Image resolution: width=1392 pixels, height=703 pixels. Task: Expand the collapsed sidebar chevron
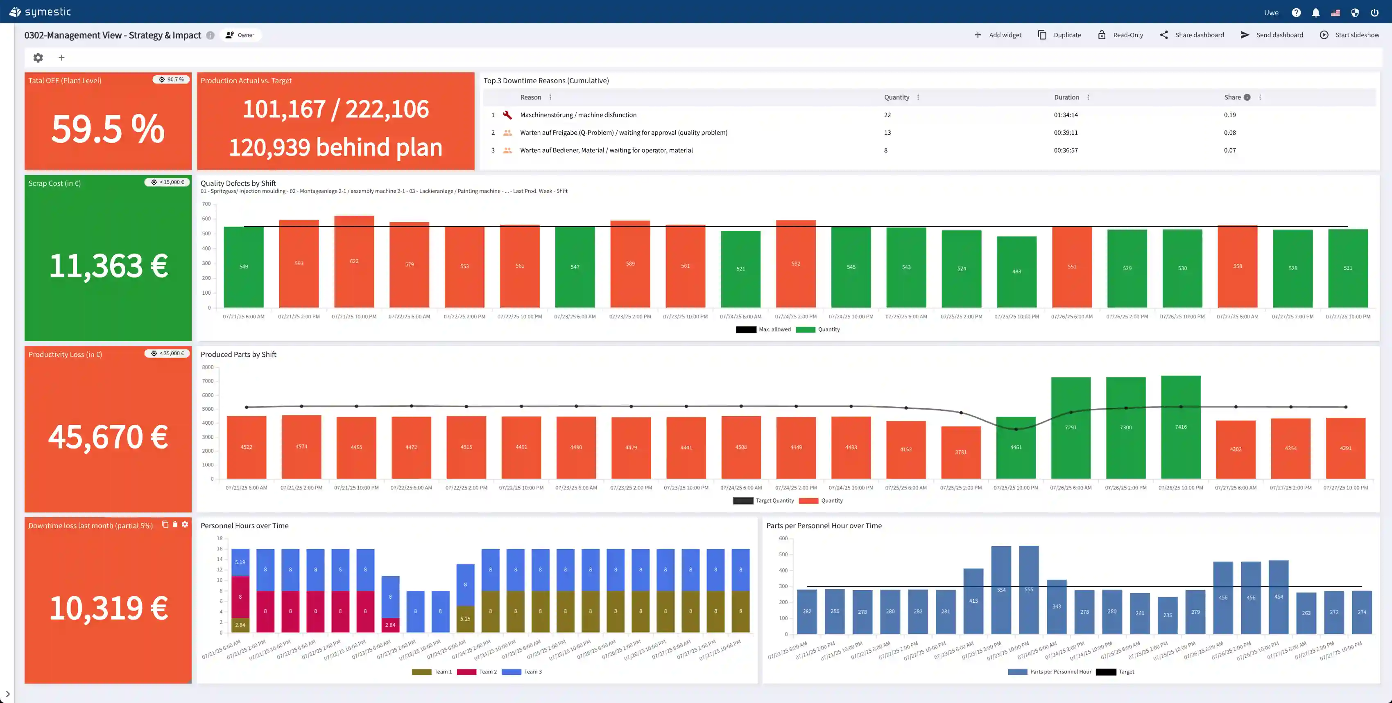7,694
